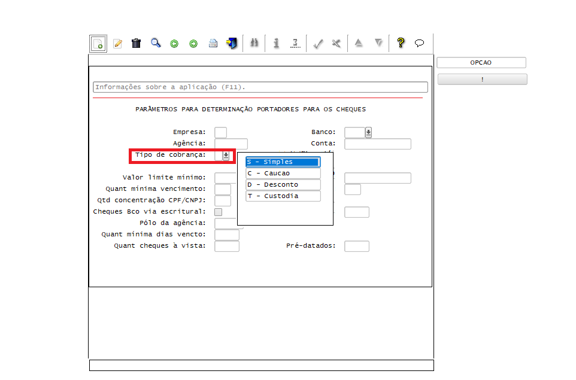Image resolution: width=576 pixels, height=380 pixels.
Task: Click the Exit door icon
Action: [232, 43]
